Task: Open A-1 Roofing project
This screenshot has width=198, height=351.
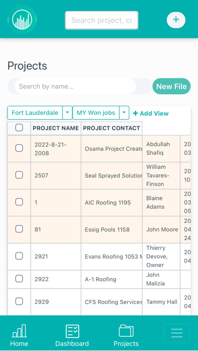Action: coord(112,279)
